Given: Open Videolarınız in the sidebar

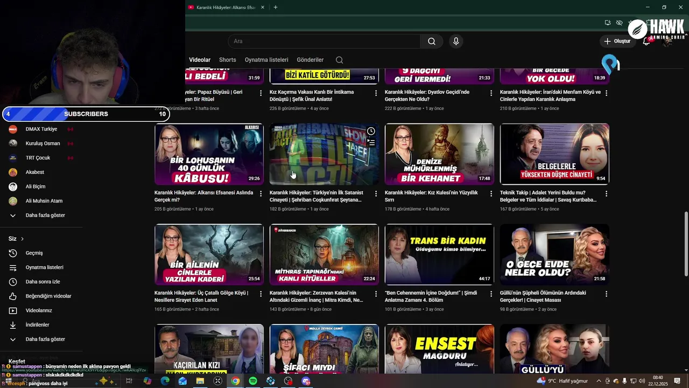Looking at the screenshot, I should (39, 310).
